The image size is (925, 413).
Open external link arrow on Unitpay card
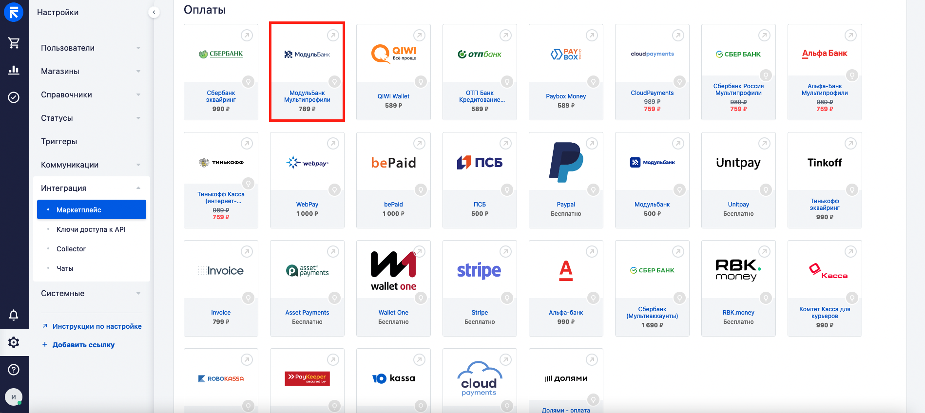(765, 143)
